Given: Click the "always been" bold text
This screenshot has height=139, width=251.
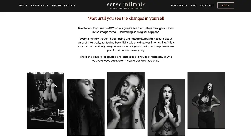Looking at the screenshot, I should tap(109, 61).
